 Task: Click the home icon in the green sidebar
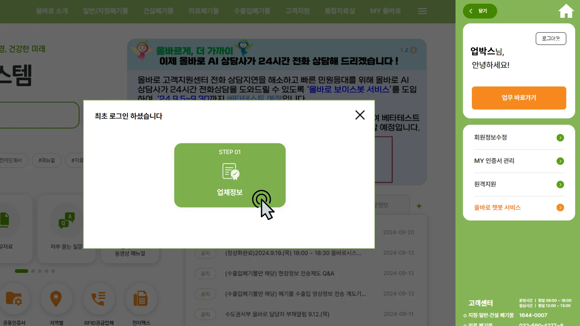pyautogui.click(x=565, y=11)
